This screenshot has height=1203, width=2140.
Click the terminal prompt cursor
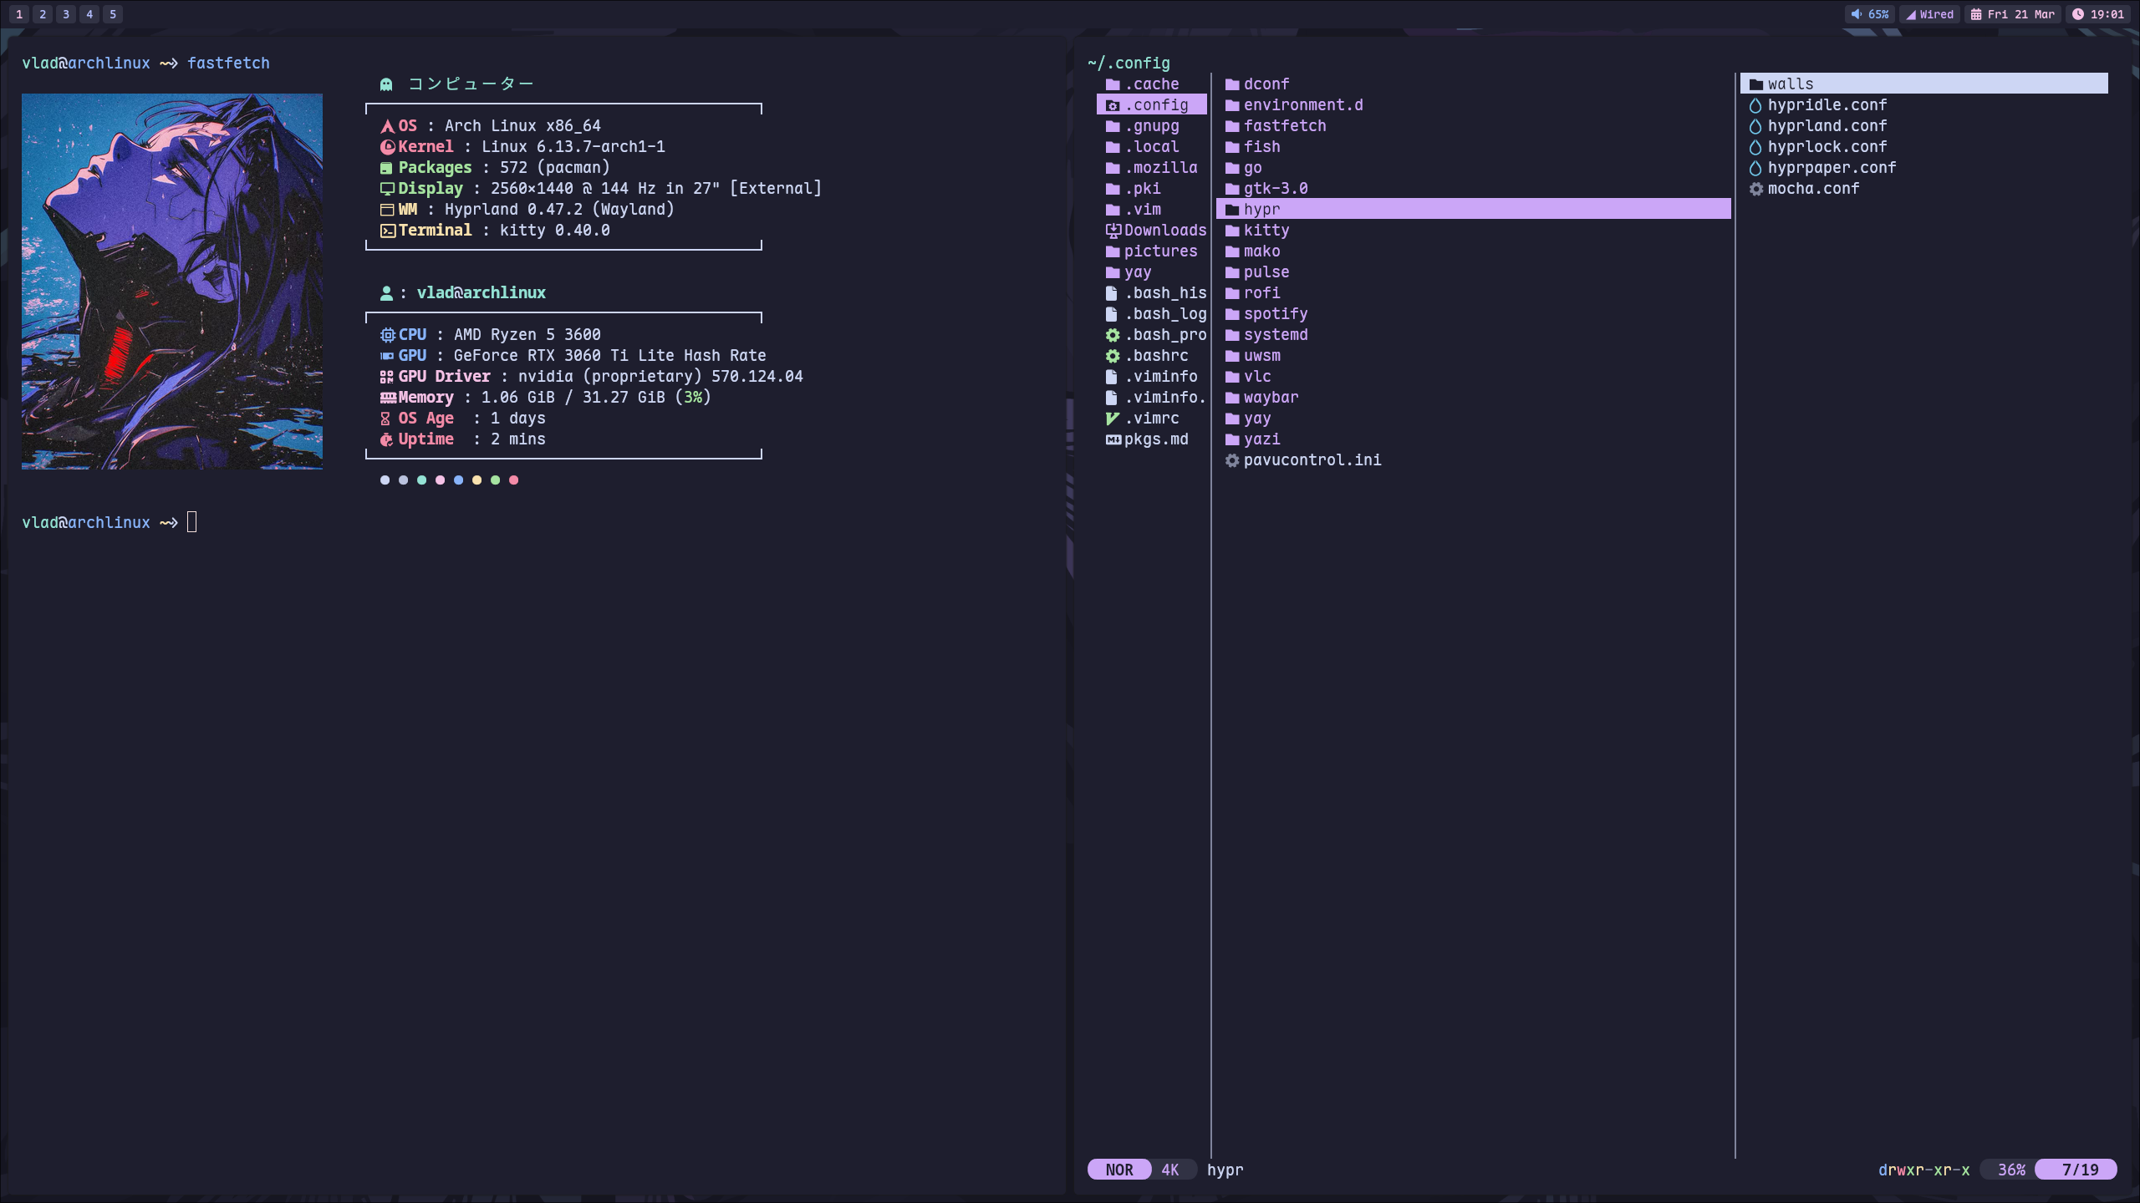pos(192,523)
